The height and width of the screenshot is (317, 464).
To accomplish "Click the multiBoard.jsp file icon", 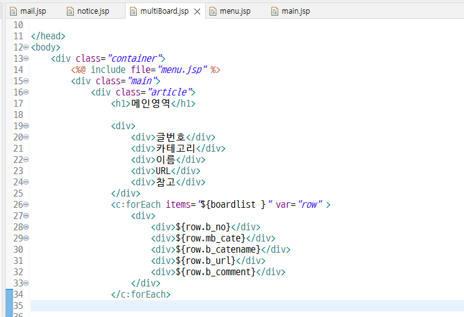I will [133, 11].
